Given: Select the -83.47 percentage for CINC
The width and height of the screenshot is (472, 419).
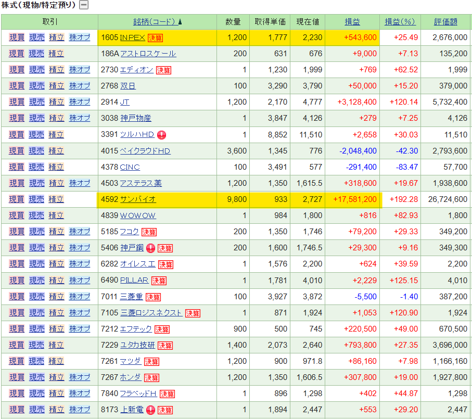Looking at the screenshot, I should [x=406, y=167].
